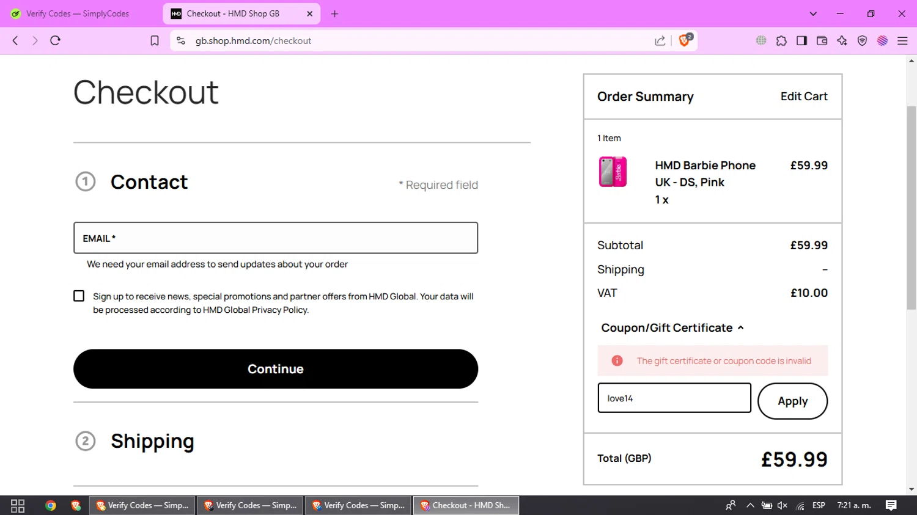Collapse the Coupon/Gift Certificate section
The width and height of the screenshot is (917, 515).
tap(672, 328)
